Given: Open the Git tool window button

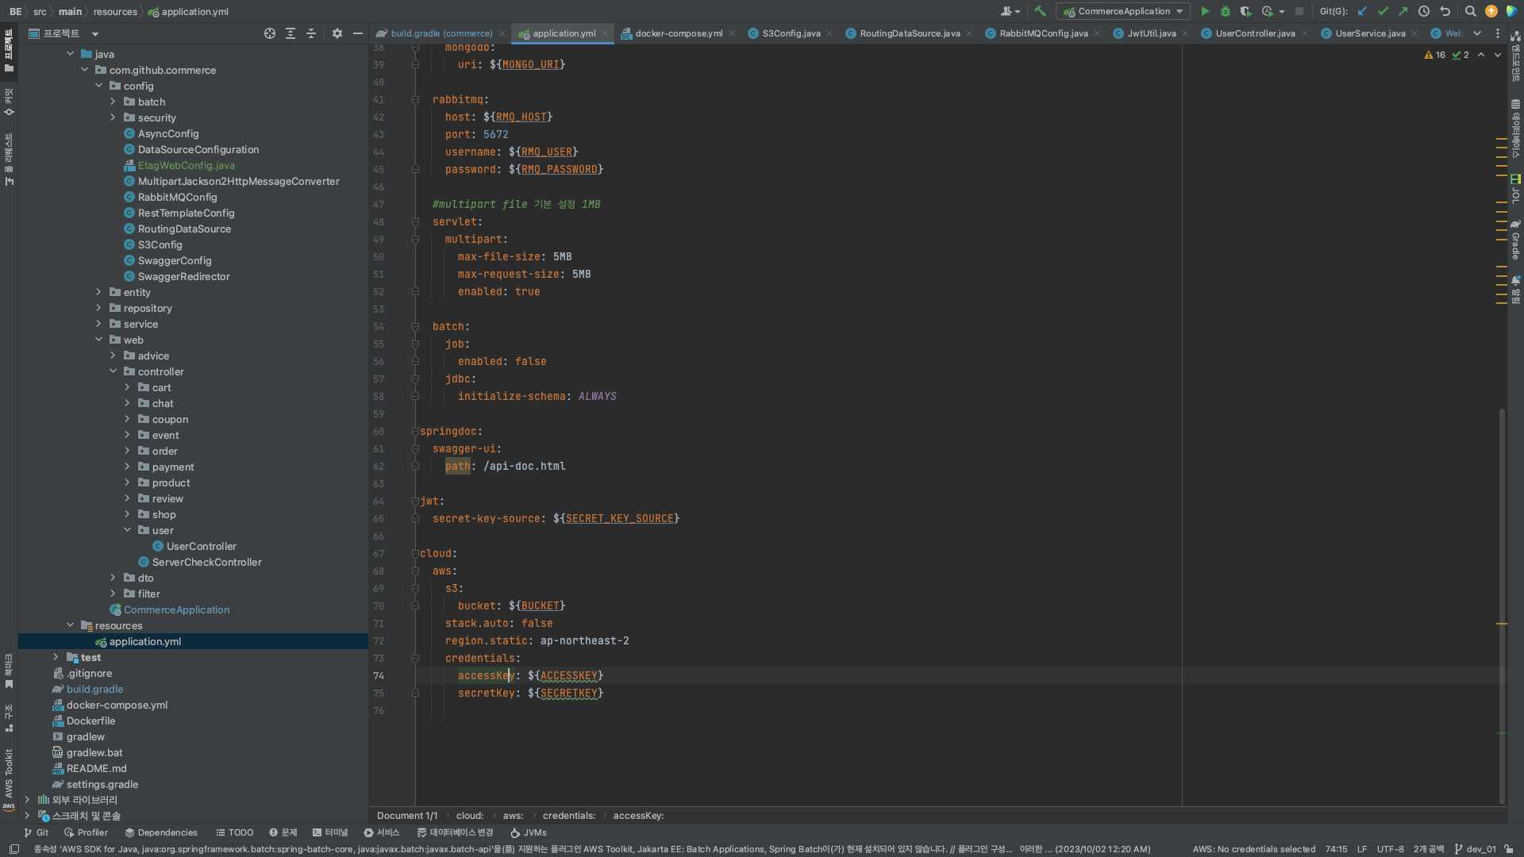Looking at the screenshot, I should [36, 832].
